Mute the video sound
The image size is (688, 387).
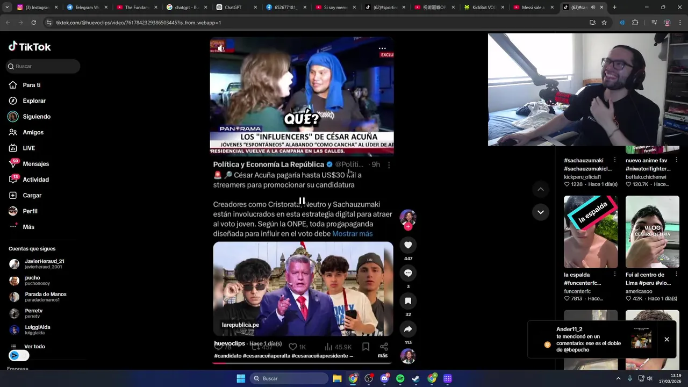click(220, 48)
